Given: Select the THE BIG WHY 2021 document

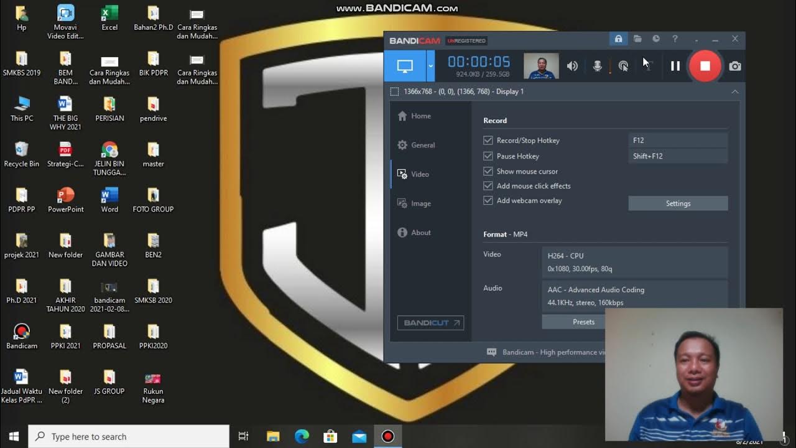Looking at the screenshot, I should coord(65,113).
